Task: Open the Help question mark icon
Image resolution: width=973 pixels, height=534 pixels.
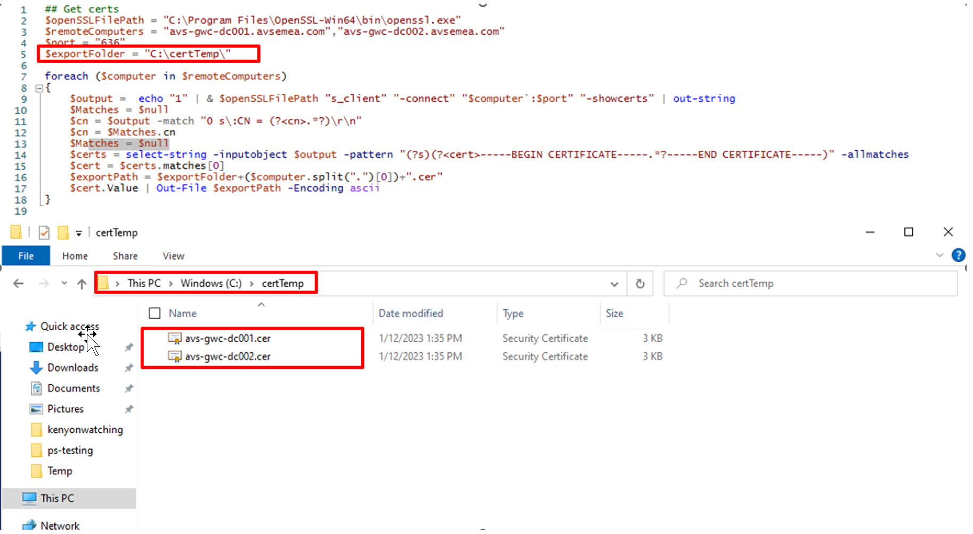Action: [x=958, y=255]
